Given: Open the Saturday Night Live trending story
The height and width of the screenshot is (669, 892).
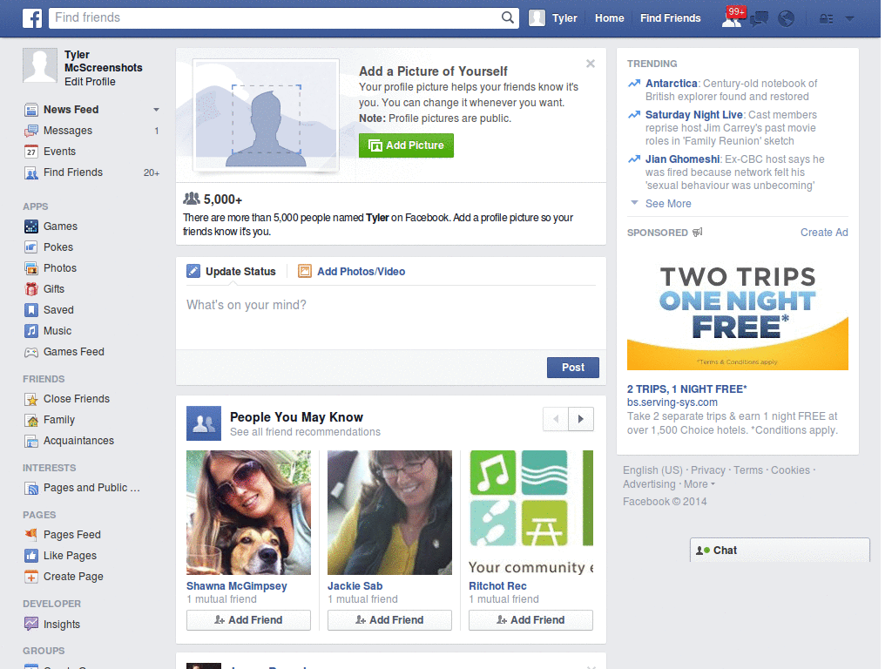Looking at the screenshot, I should click(694, 115).
